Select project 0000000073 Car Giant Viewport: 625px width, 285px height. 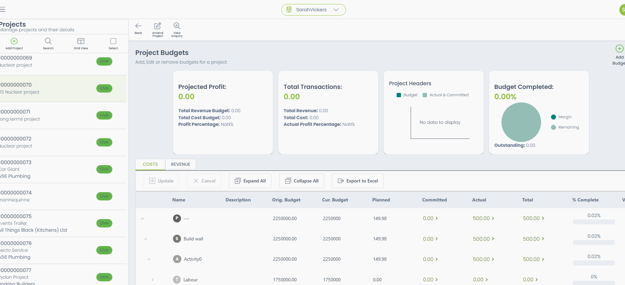coord(63,169)
